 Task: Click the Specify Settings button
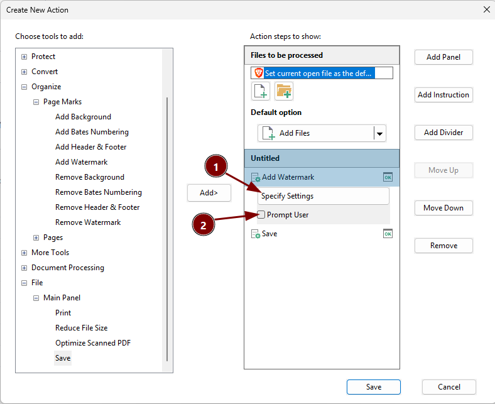[x=324, y=196]
